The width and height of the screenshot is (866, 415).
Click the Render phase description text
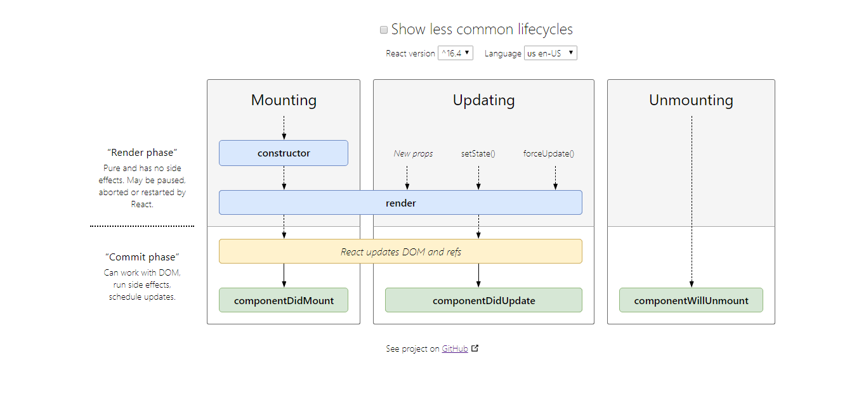point(141,186)
